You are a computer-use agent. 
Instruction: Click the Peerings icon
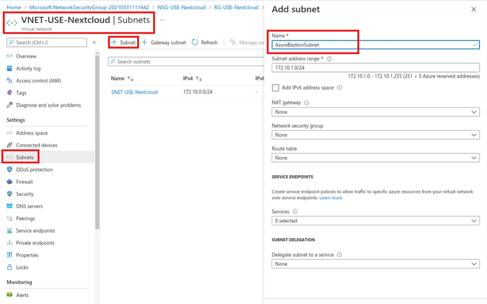[10, 219]
